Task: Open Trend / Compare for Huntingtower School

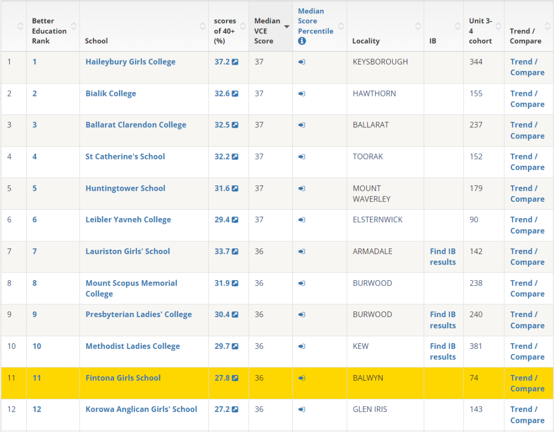Action: [x=527, y=194]
